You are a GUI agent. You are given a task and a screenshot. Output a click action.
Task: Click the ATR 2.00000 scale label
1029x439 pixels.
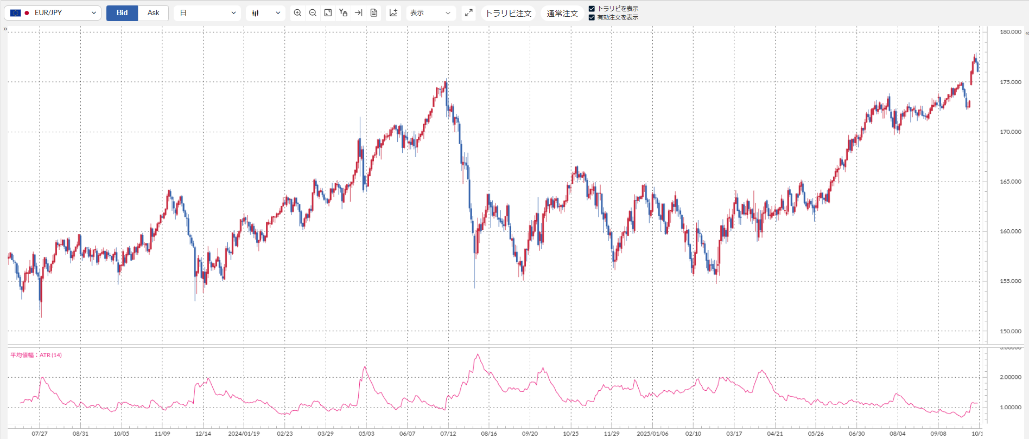click(1011, 377)
